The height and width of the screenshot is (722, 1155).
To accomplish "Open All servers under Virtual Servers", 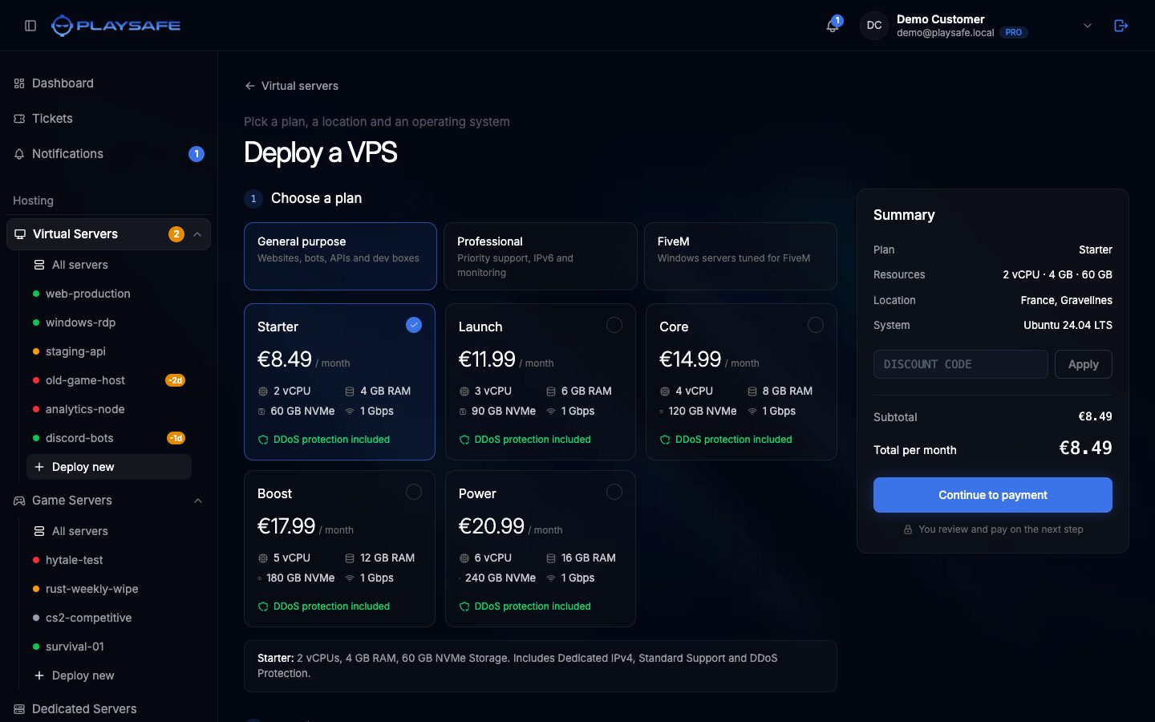I will pyautogui.click(x=109, y=265).
